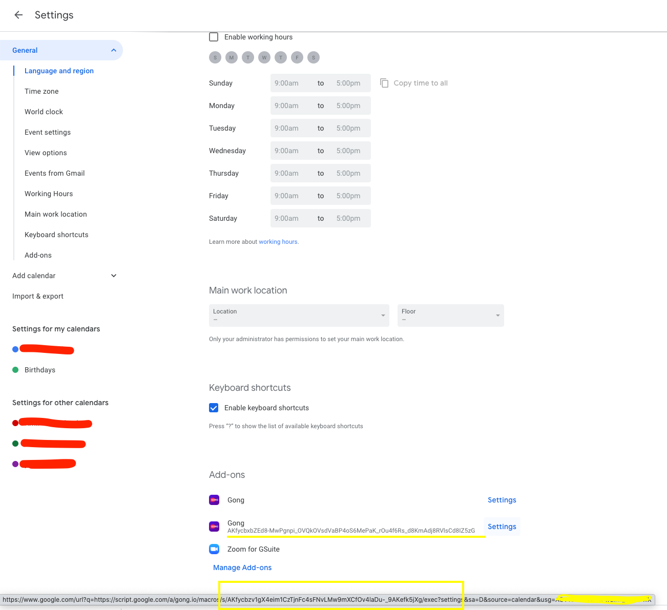Select the Friday day circle
The image size is (667, 610).
click(297, 57)
